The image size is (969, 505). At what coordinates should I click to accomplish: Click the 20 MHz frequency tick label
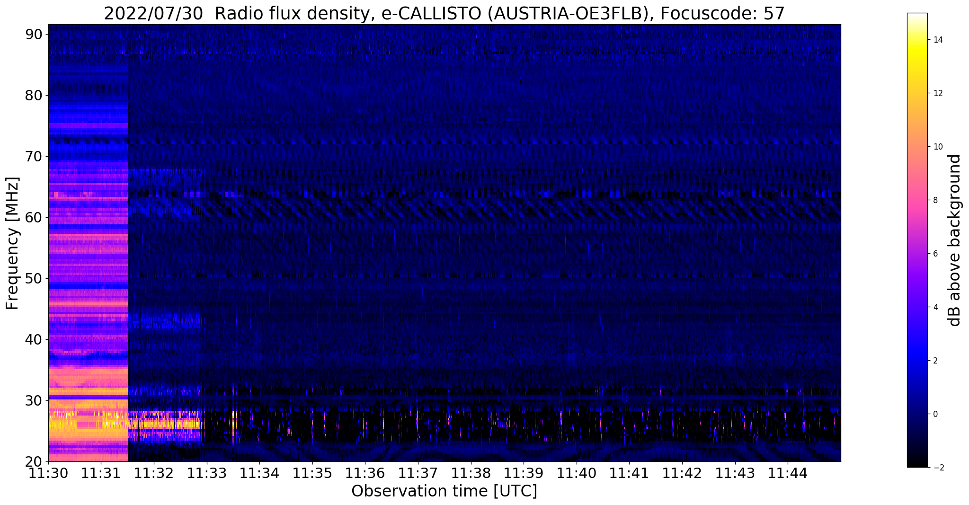[33, 461]
